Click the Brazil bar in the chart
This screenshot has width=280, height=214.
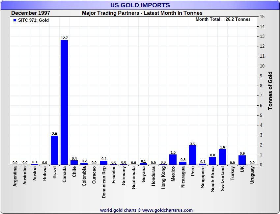[54, 150]
